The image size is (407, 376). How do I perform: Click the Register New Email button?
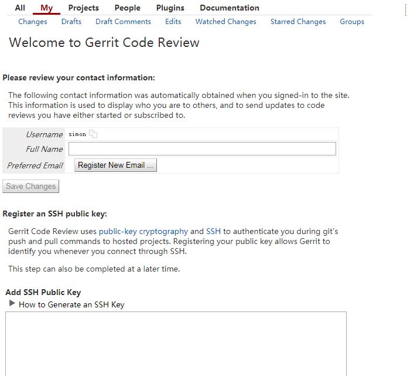(115, 165)
